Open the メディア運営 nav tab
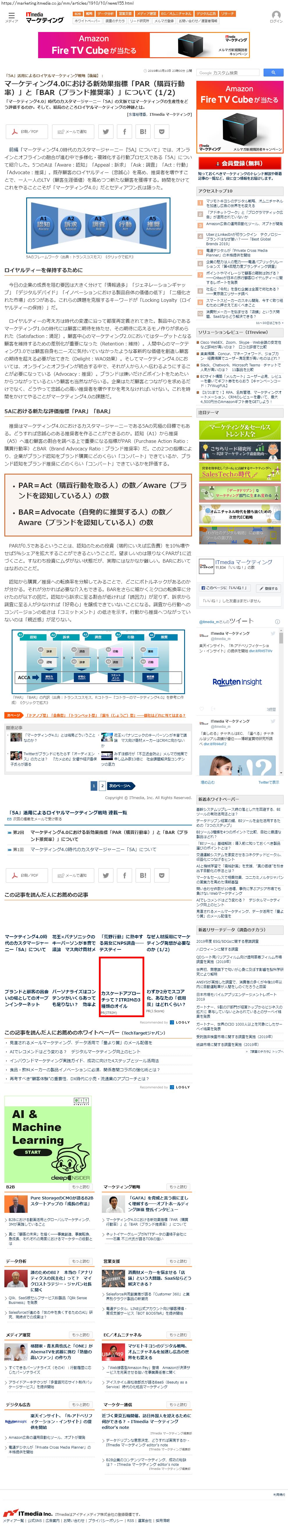Screen dimensions: 288x1526 [146, 14]
